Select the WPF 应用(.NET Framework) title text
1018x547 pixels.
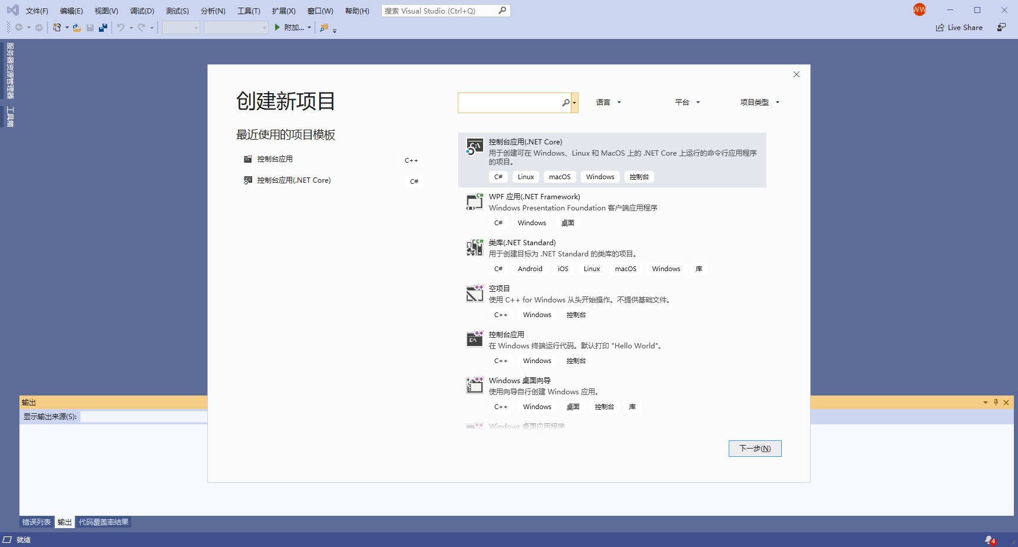click(534, 197)
